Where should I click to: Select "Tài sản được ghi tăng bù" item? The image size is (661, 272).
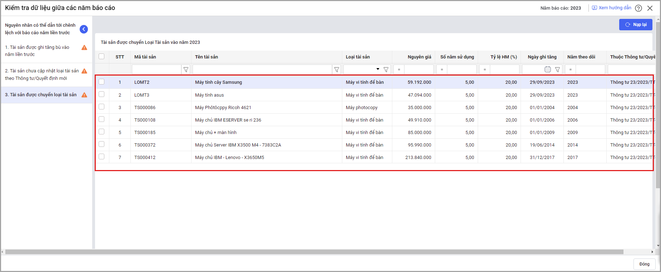pyautogui.click(x=37, y=51)
